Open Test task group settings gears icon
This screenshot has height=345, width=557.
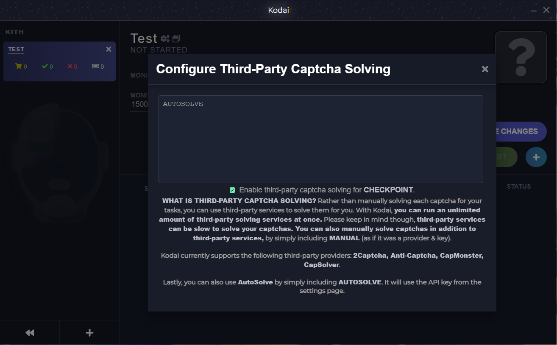click(165, 39)
